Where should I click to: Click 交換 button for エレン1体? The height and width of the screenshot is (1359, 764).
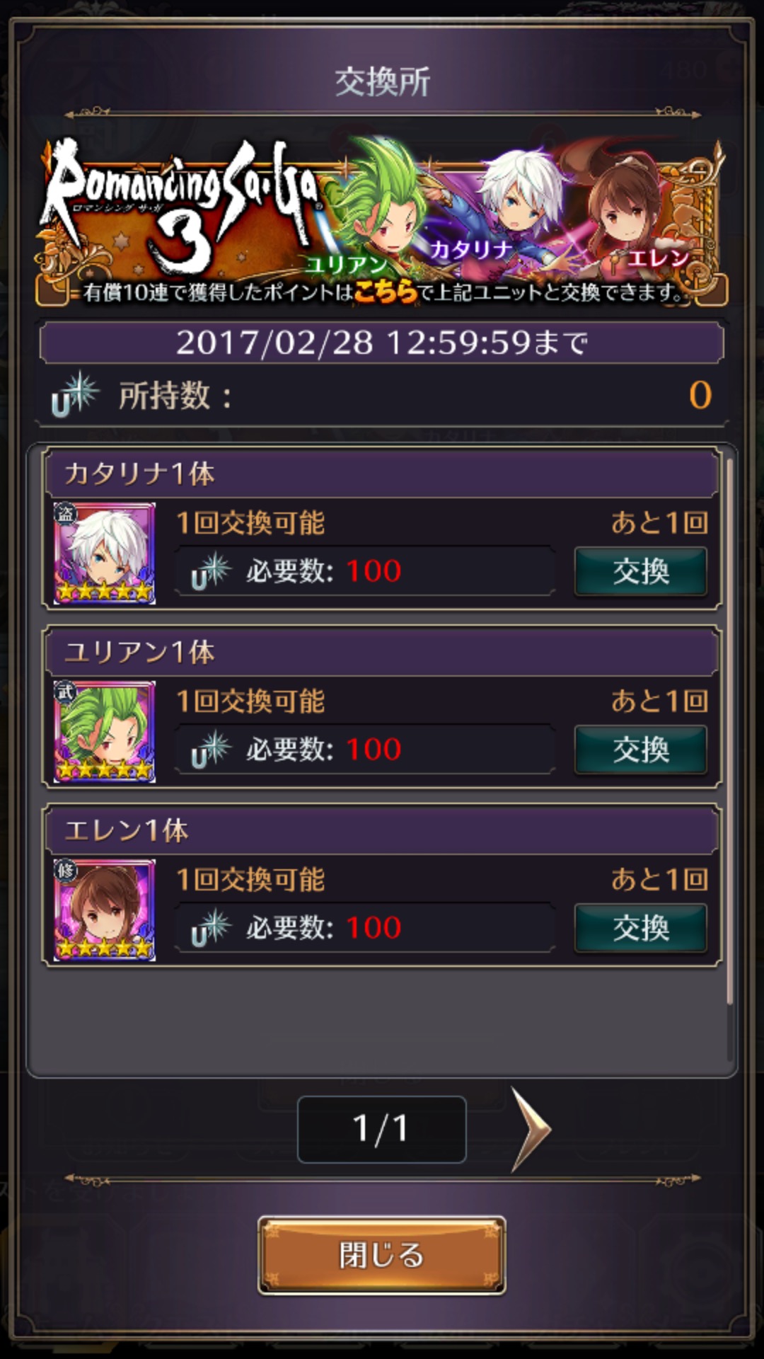tap(640, 928)
